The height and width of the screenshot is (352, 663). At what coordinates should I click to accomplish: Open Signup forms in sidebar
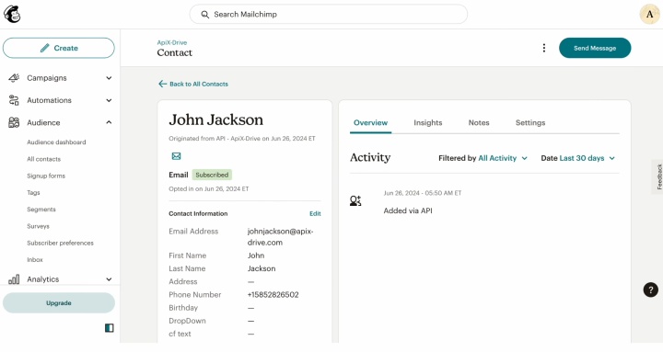[46, 176]
